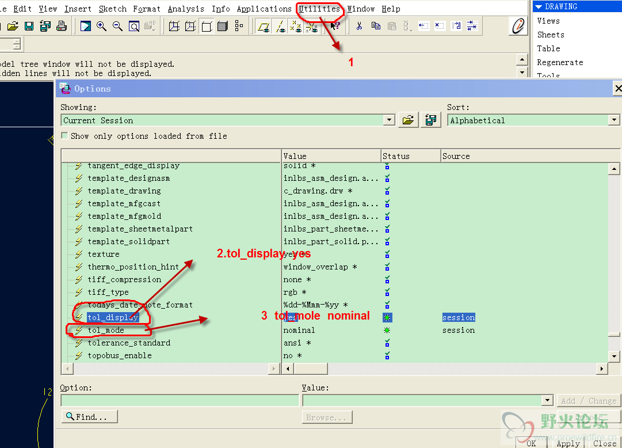Click the save configuration file icon in Options

430,120
